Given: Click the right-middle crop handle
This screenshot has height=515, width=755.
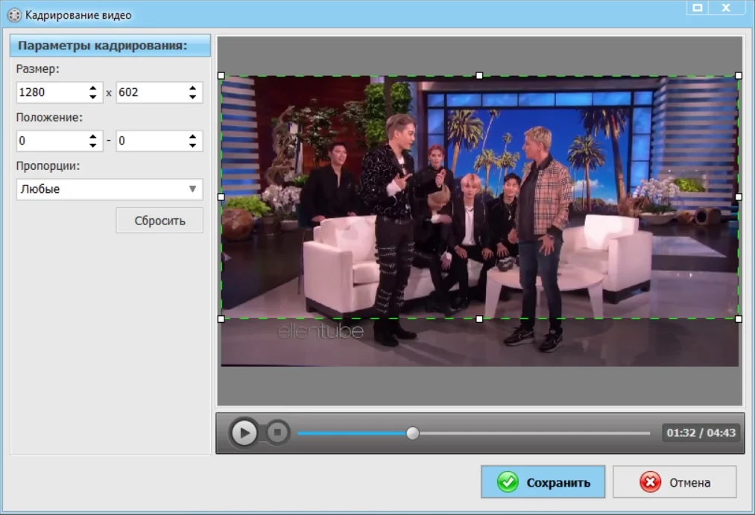Looking at the screenshot, I should click(x=739, y=197).
